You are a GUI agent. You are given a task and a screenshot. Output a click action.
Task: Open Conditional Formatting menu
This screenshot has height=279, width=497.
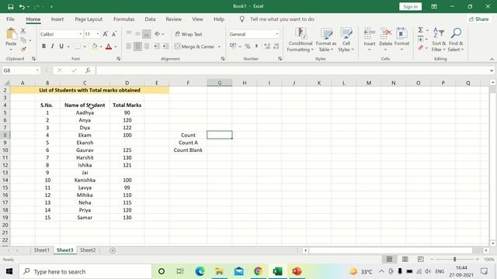301,40
